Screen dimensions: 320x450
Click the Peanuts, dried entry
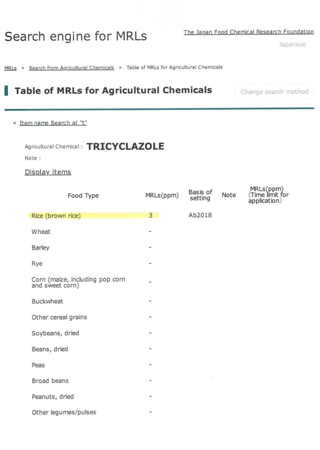(53, 396)
